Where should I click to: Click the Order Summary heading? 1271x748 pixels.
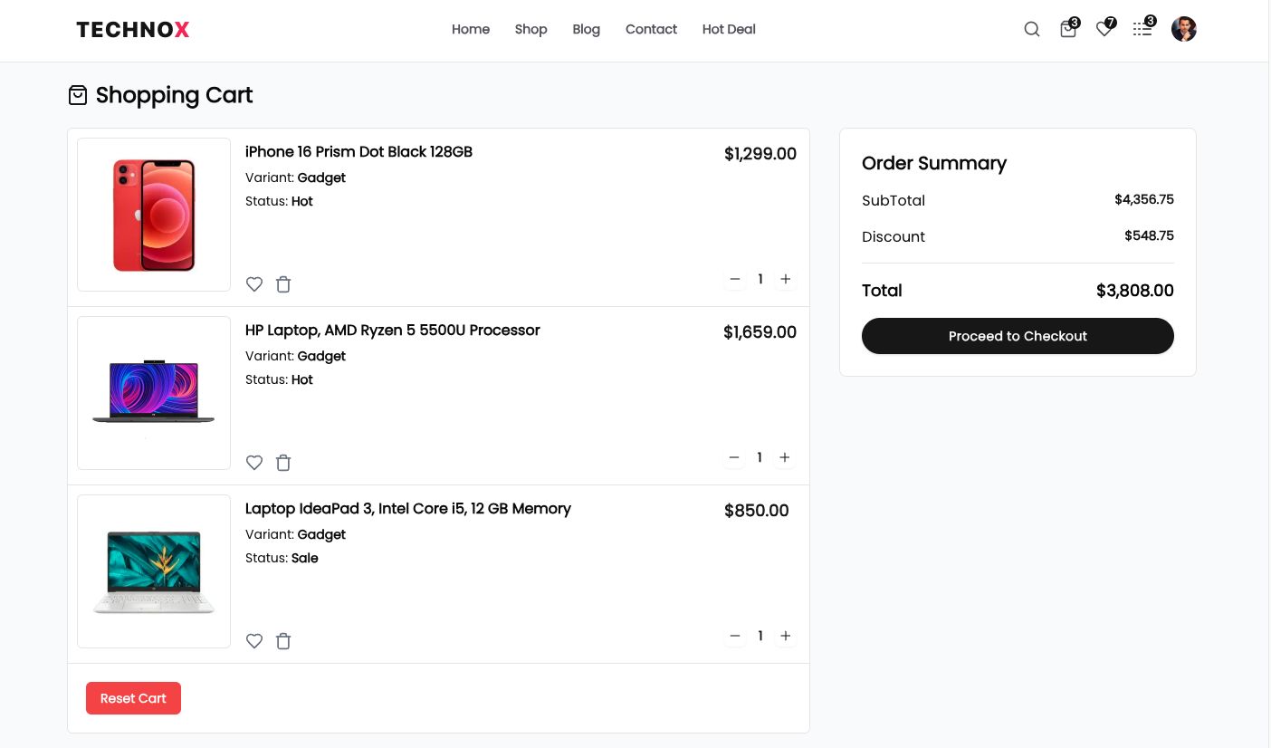coord(934,163)
